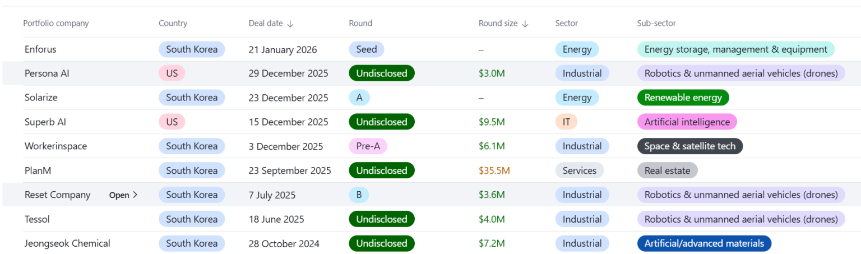Click the Country column header
The height and width of the screenshot is (254, 861).
[173, 24]
